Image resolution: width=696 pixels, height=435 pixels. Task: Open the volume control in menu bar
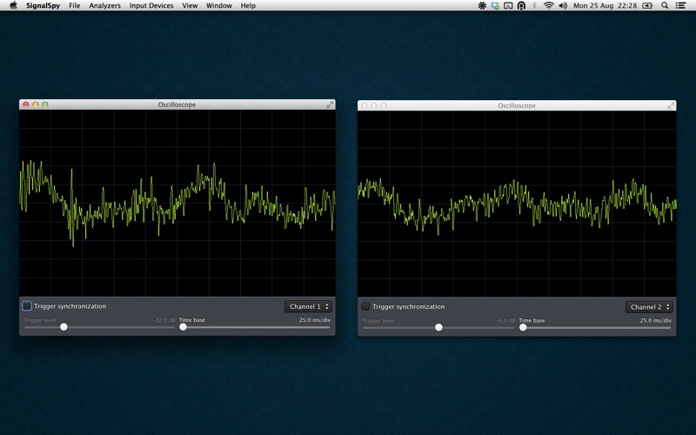click(x=563, y=5)
